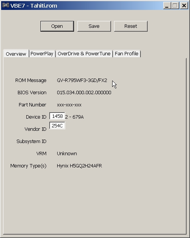The height and width of the screenshot is (238, 190).
Task: Reset changes with the Reset button
Action: point(130,26)
